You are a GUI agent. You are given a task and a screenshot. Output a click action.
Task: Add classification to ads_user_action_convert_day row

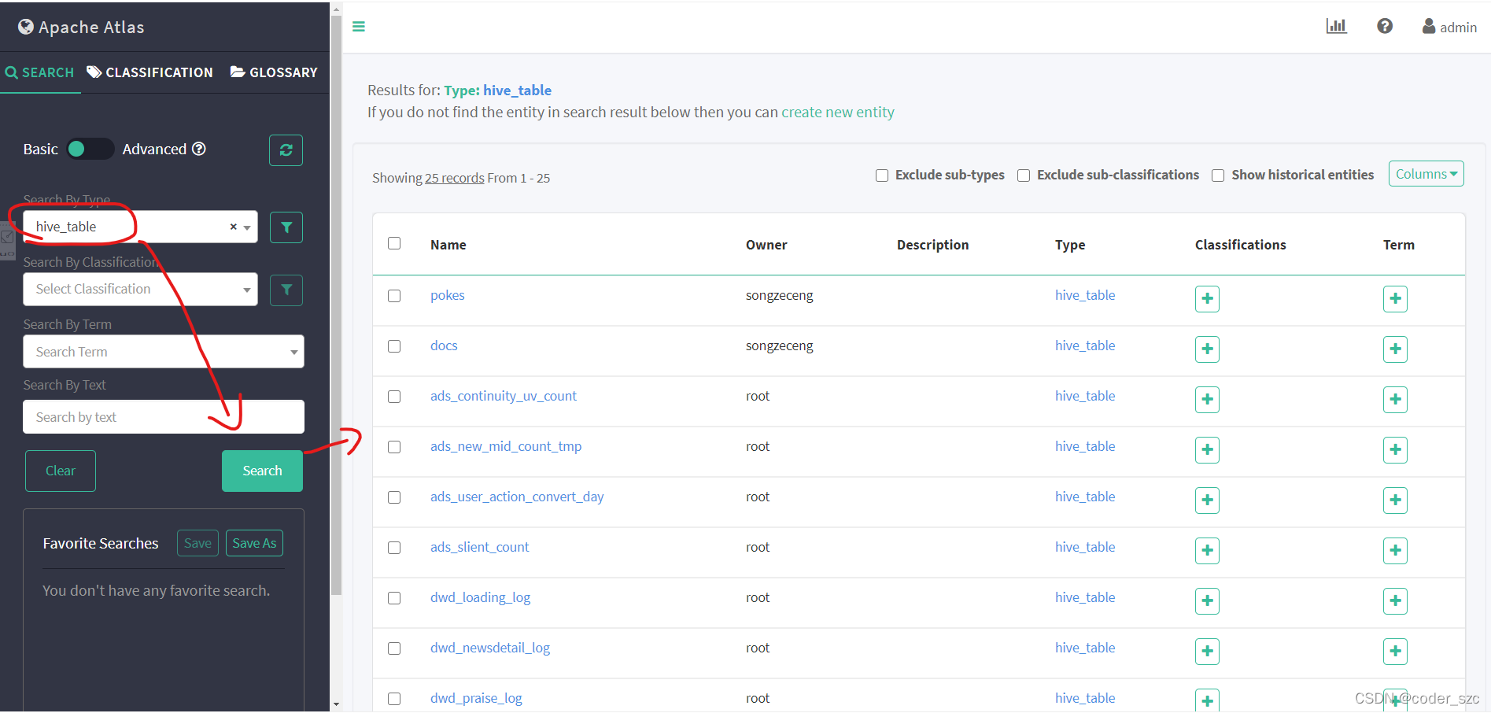(x=1207, y=501)
